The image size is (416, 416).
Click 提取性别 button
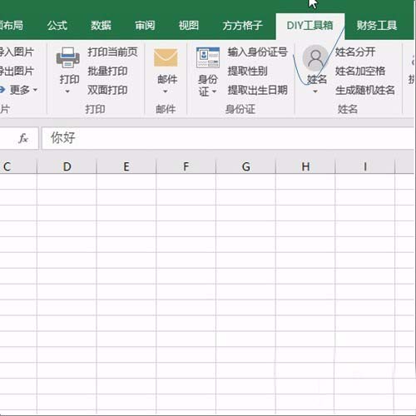coord(248,72)
